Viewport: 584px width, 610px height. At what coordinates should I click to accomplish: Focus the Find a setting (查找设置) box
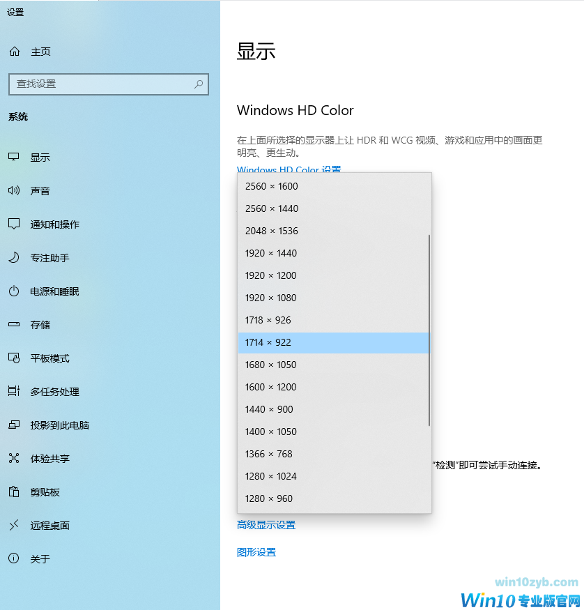[x=101, y=84]
